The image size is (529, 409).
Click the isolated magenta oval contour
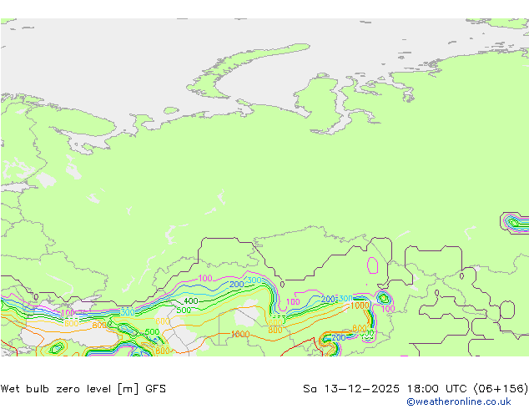pyautogui.click(x=372, y=265)
